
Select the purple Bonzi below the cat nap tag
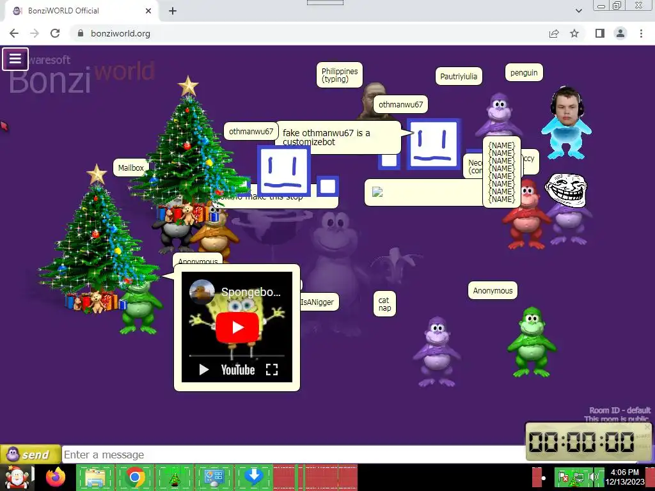coord(436,352)
